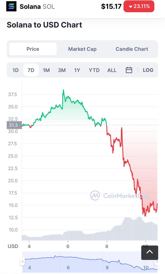
Task: Tap the scroll-to-top arrow button
Action: coord(150,252)
